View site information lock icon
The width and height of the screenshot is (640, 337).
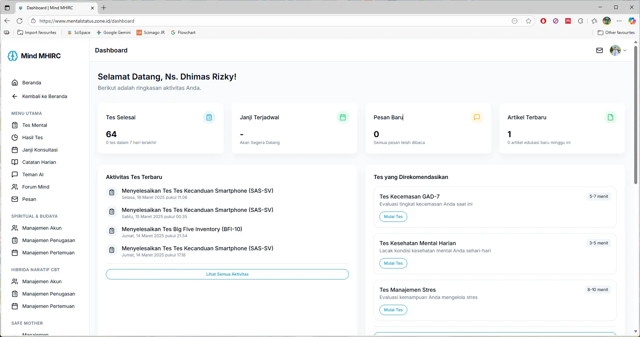coord(33,21)
